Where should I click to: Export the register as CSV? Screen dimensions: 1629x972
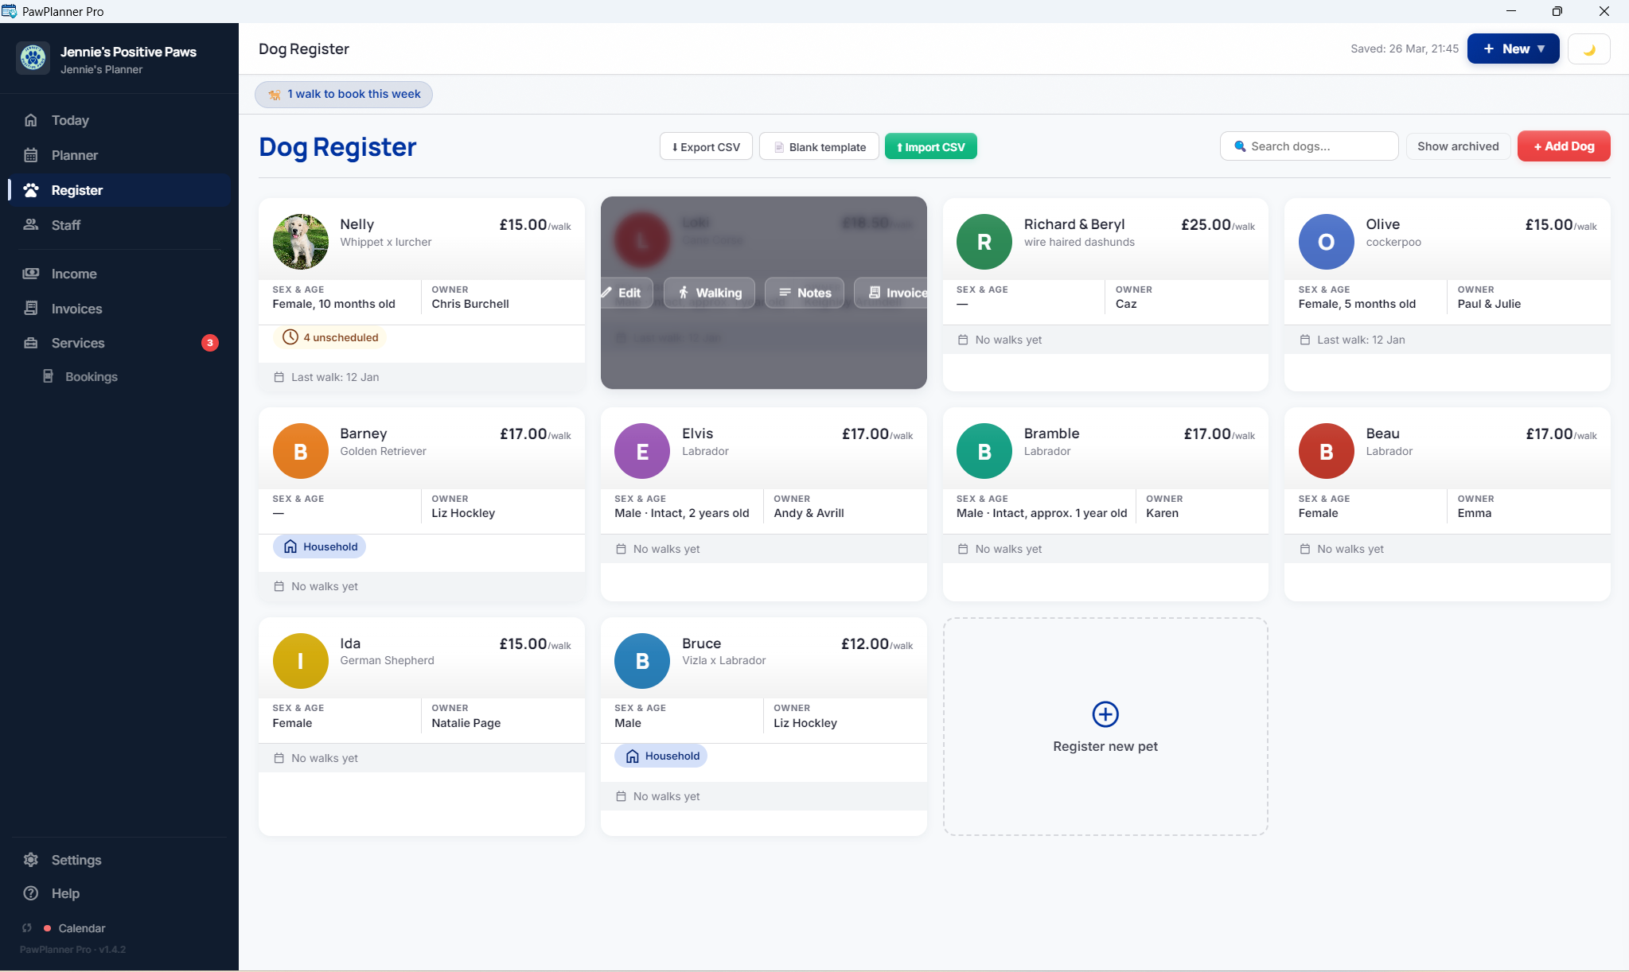(x=705, y=146)
